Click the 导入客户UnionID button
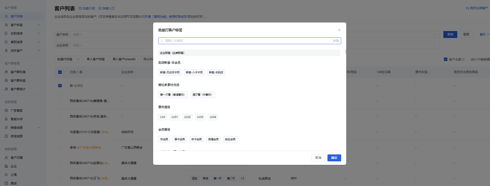The height and width of the screenshot is (186, 490). coord(124,59)
